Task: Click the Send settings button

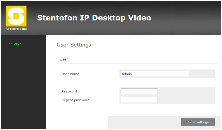Action: point(198,122)
